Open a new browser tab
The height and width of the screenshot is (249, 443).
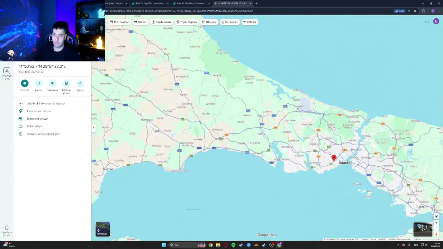pos(256,3)
